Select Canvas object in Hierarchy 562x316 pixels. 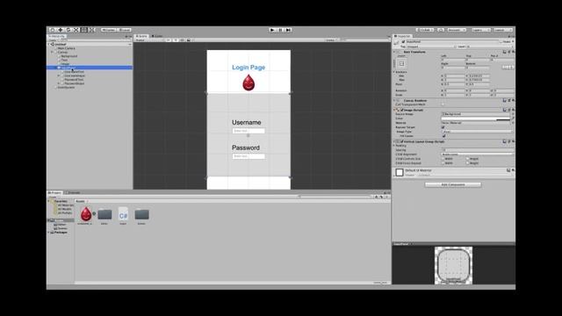(62, 53)
